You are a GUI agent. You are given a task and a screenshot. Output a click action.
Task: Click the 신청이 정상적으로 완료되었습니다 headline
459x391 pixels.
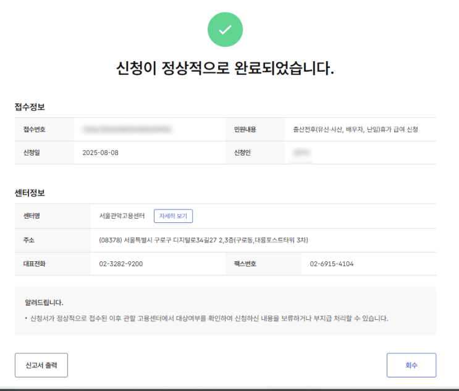(225, 68)
